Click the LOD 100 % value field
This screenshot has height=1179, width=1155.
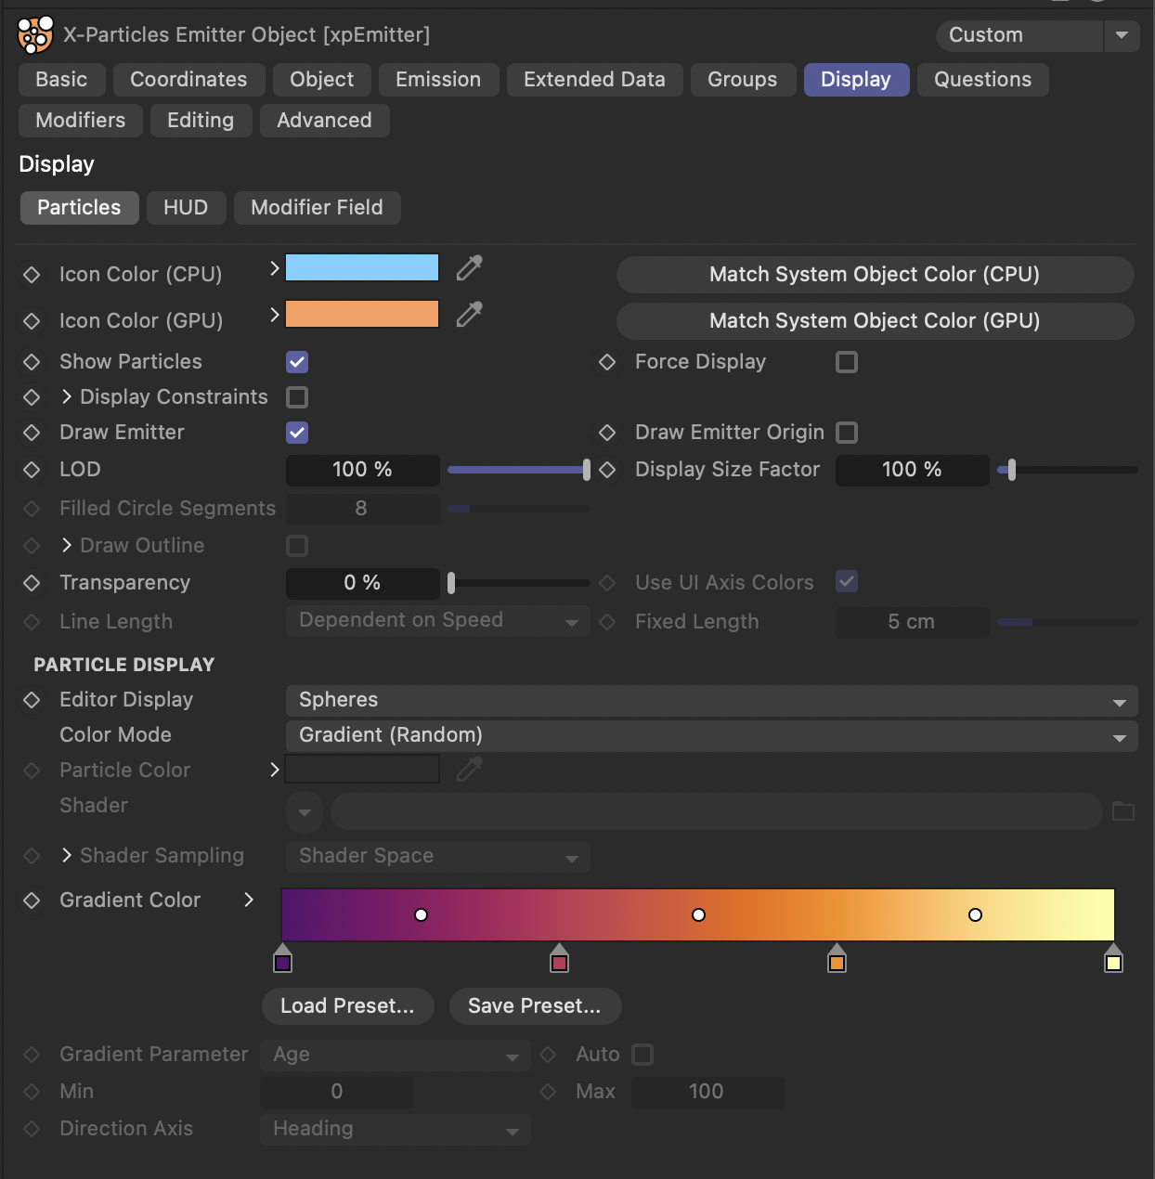362,470
